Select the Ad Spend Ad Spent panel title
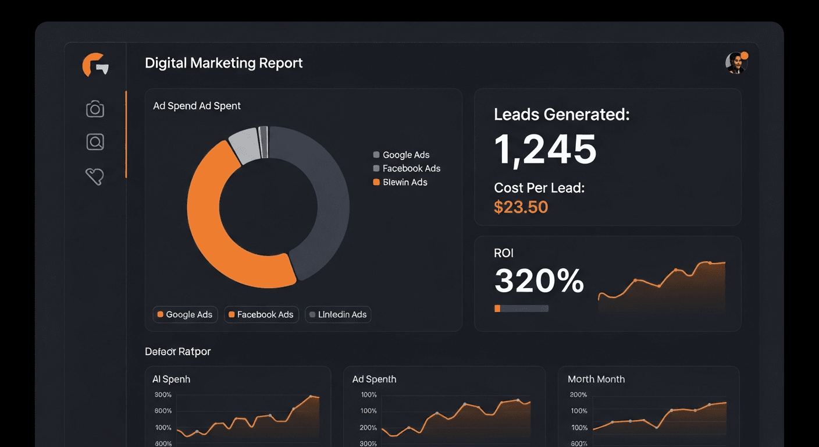 197,105
